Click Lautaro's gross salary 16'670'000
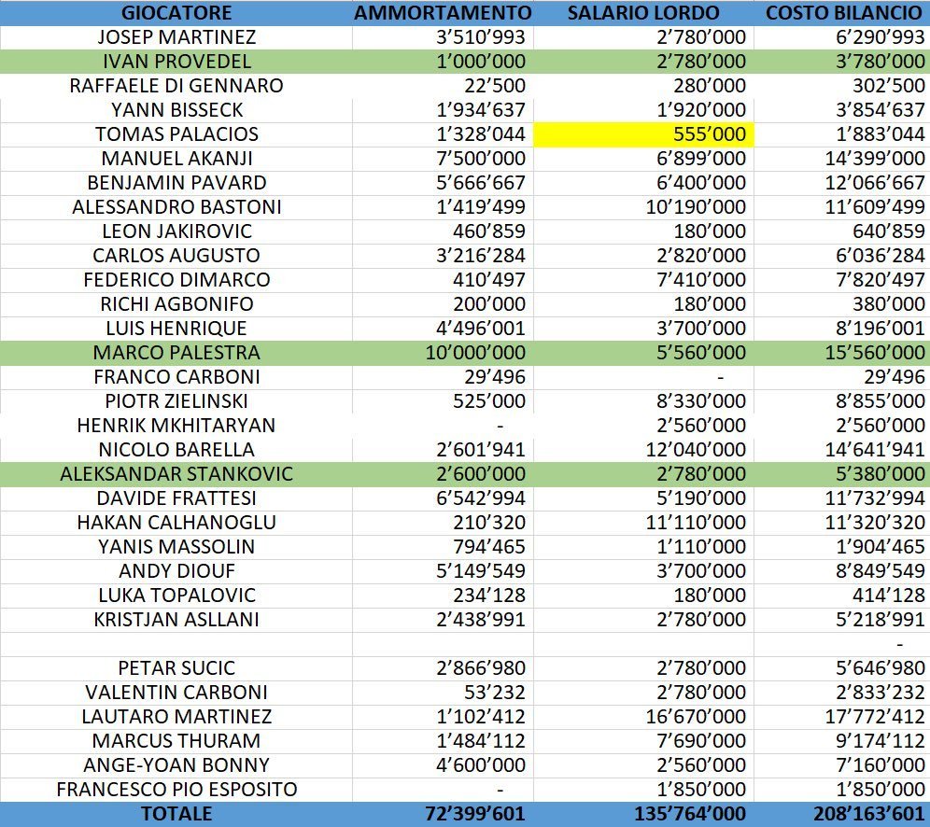Image resolution: width=930 pixels, height=827 pixels. click(643, 718)
